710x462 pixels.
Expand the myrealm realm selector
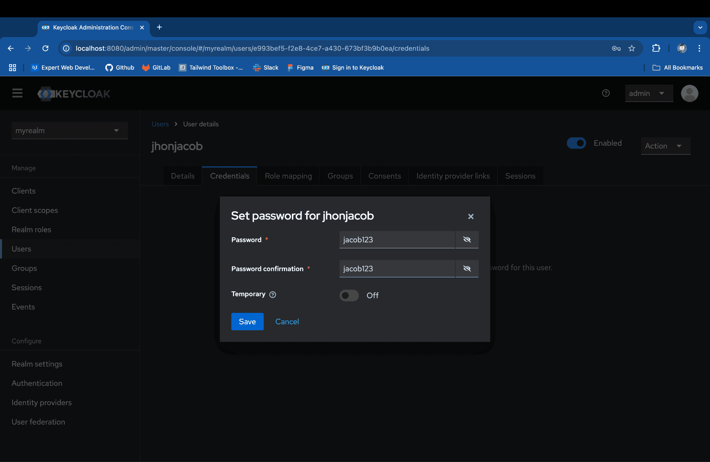(69, 130)
